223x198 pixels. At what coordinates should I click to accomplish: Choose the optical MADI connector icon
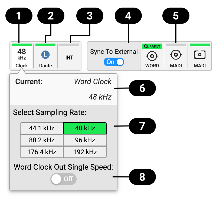pos(200,55)
